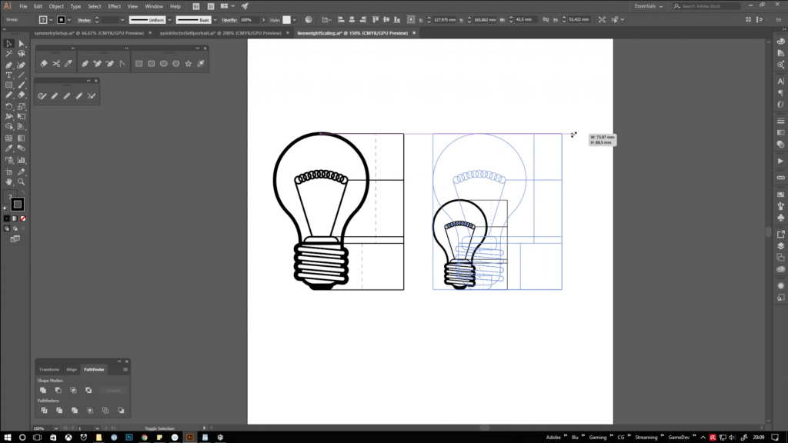The image size is (788, 443).
Task: Pick the Type tool in the toolbar
Action: (x=9, y=75)
